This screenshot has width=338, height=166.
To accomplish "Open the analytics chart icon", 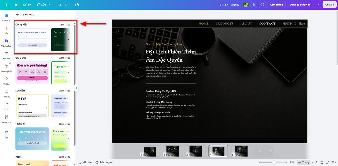I will 254,5.
